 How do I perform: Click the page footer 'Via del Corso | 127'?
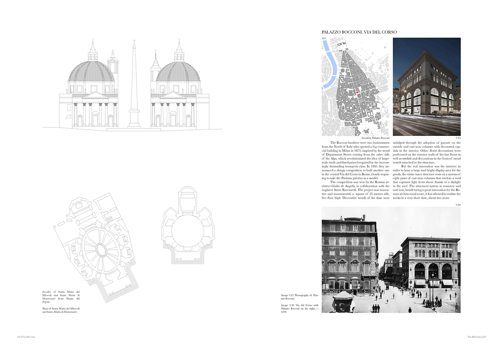[x=477, y=337]
